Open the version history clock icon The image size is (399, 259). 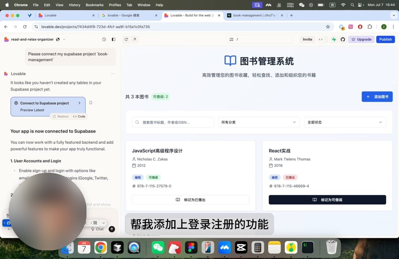click(104, 40)
